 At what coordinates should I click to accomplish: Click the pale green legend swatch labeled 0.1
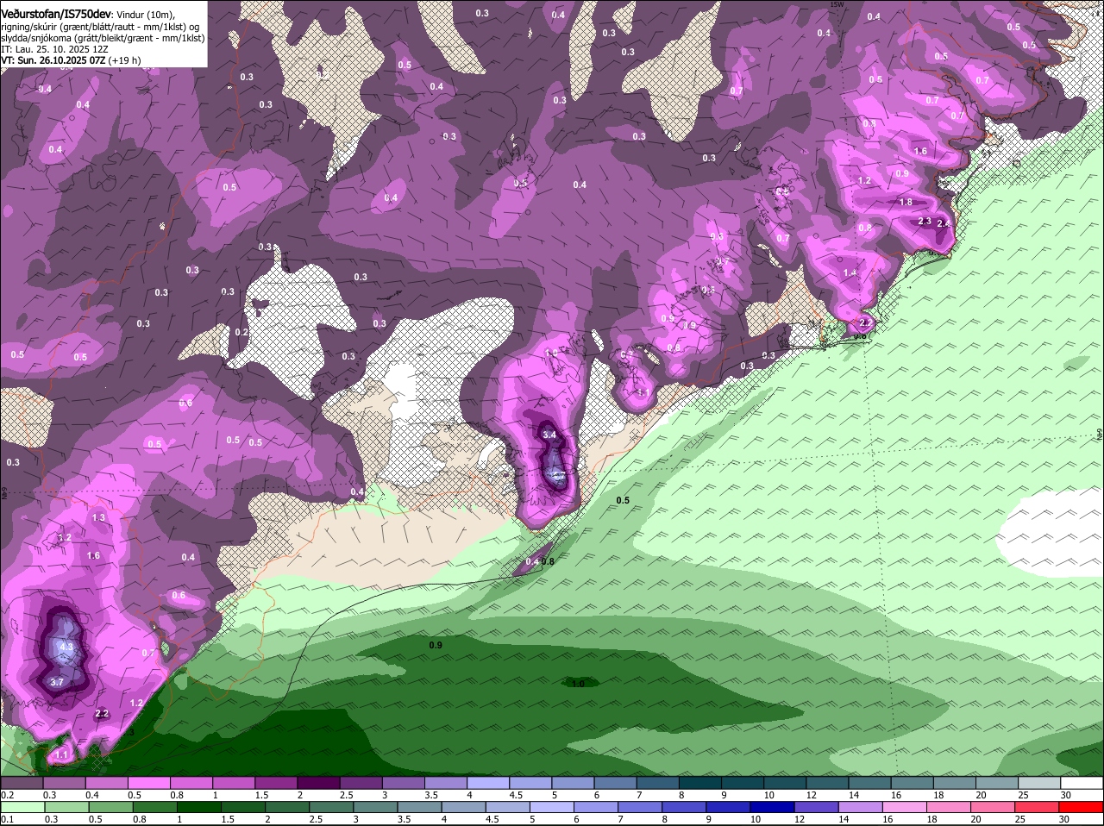coord(24,807)
